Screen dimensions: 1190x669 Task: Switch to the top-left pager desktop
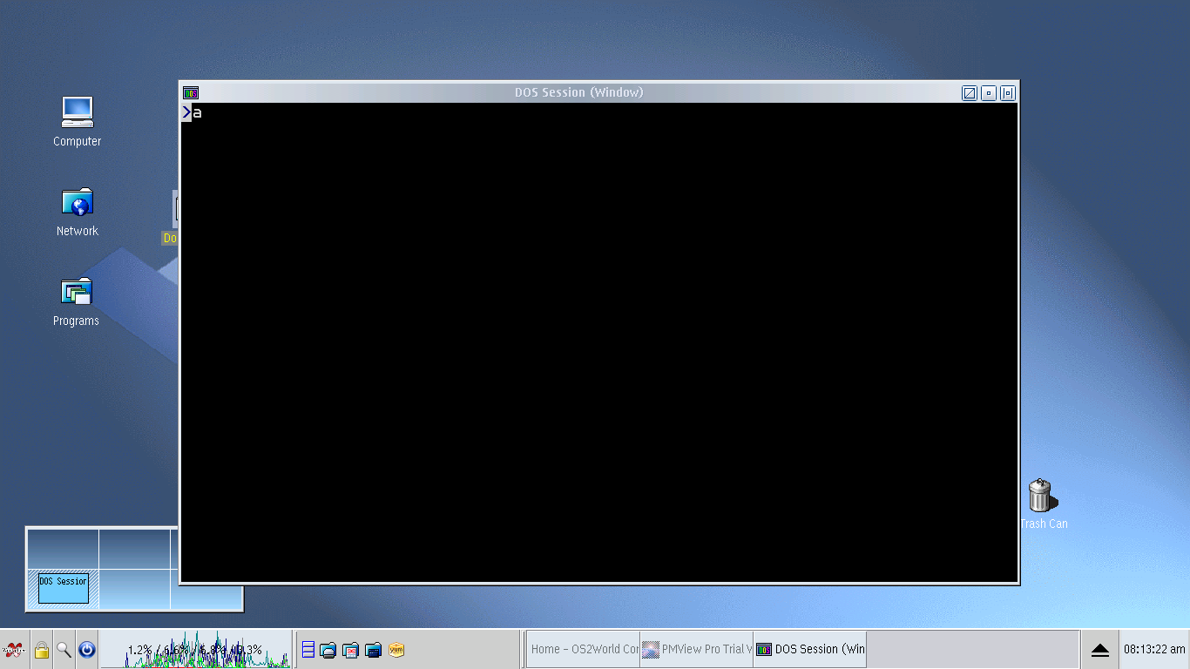pos(63,548)
